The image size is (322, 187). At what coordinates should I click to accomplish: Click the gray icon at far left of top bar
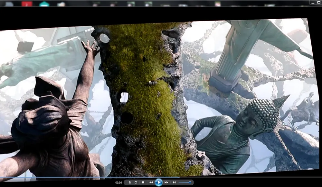[x=9, y=4]
